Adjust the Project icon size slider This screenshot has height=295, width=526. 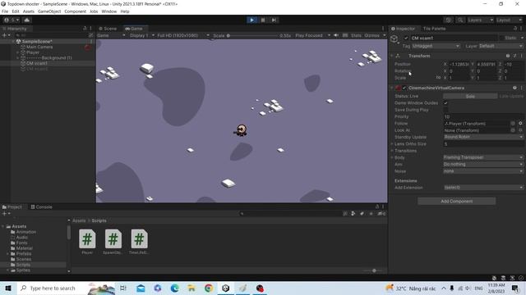[x=374, y=270]
